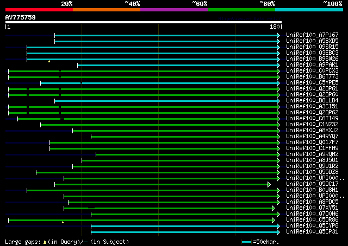Click the UniRef100_A8J5U1 subject name
The height and width of the screenshot is (246, 348).
pyautogui.click(x=312, y=160)
